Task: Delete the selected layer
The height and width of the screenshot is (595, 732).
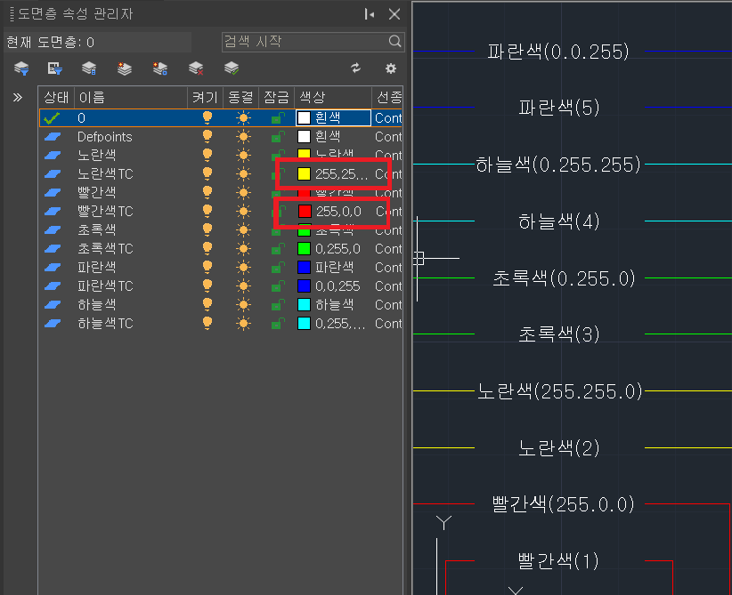Action: point(196,68)
